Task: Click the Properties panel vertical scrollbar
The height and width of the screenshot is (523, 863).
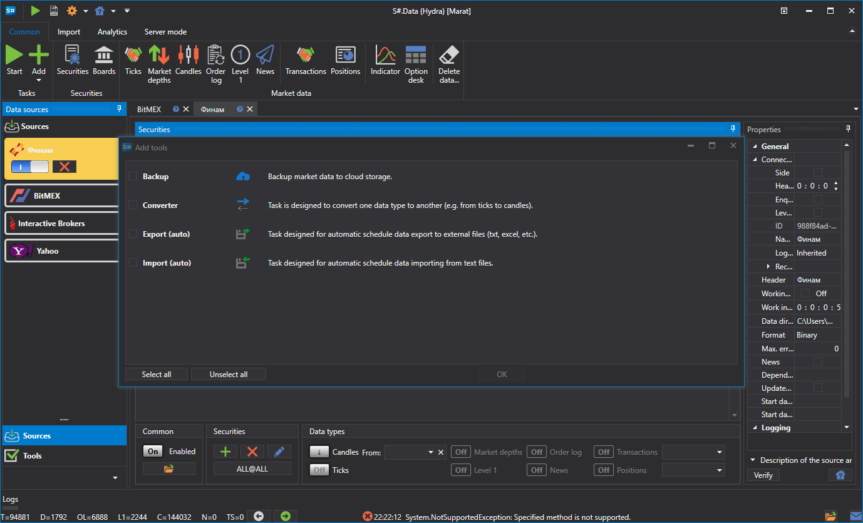Action: (x=847, y=273)
